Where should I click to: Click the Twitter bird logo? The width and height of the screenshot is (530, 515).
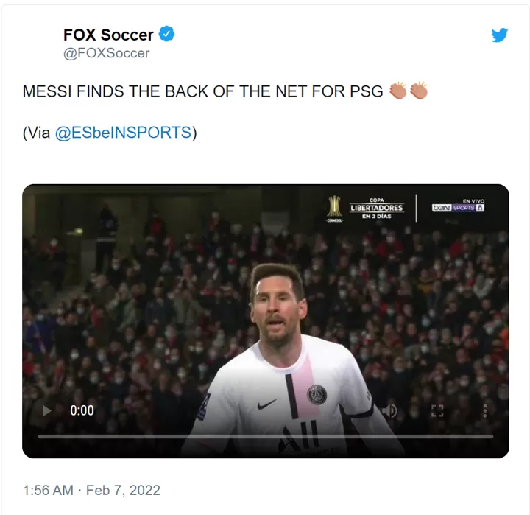500,35
